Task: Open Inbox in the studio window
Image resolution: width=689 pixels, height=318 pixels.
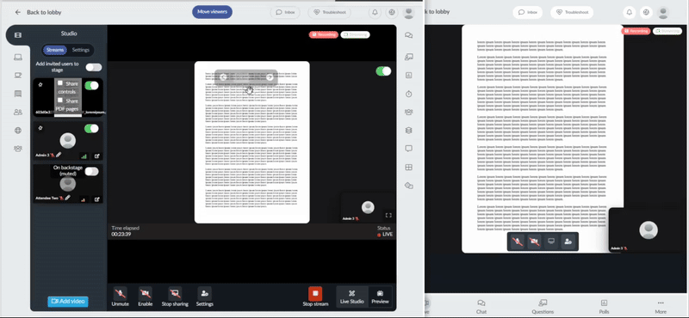Action: click(x=285, y=12)
